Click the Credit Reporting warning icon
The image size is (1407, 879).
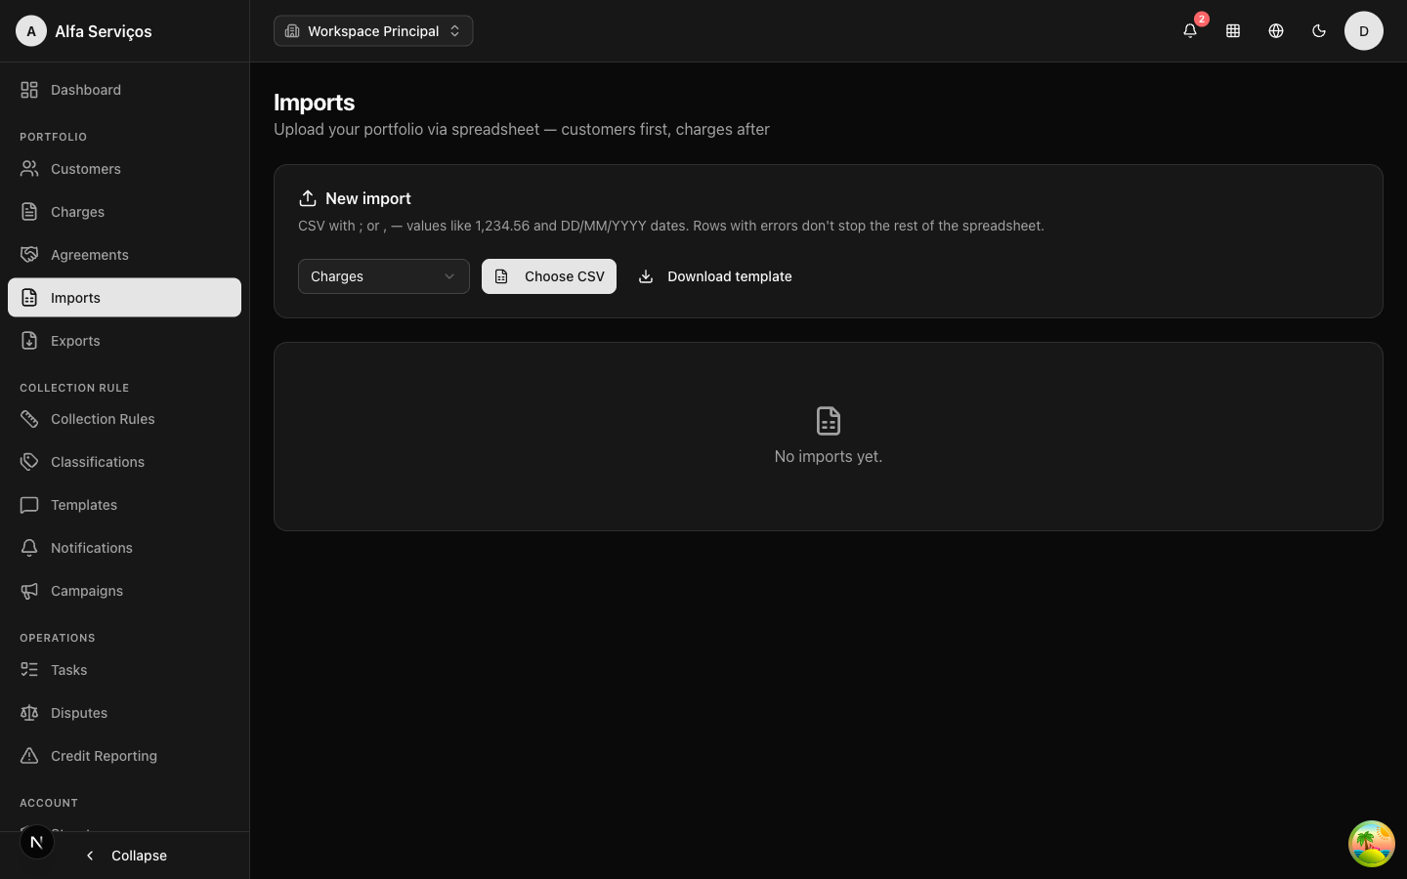point(29,756)
